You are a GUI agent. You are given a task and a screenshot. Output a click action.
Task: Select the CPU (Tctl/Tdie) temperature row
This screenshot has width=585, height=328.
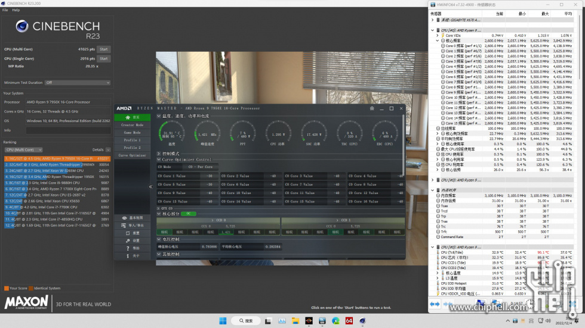pyautogui.click(x=502, y=252)
